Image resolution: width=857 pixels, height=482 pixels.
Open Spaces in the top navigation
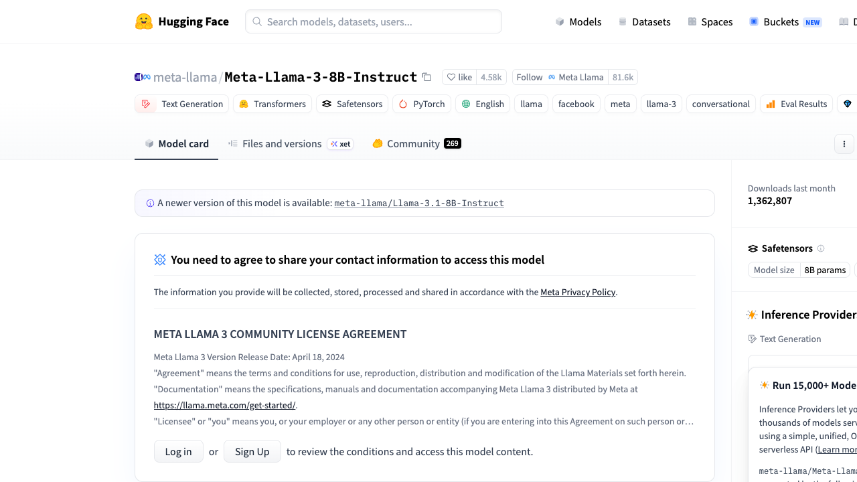tap(710, 21)
